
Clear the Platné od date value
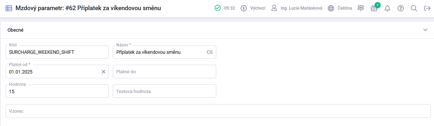pos(103,72)
